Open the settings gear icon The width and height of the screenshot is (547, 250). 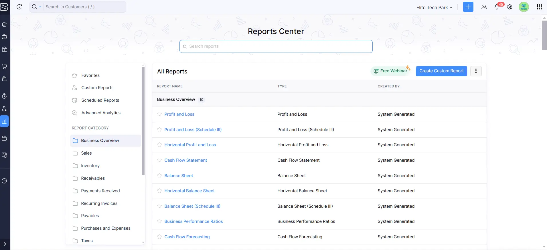click(x=510, y=7)
